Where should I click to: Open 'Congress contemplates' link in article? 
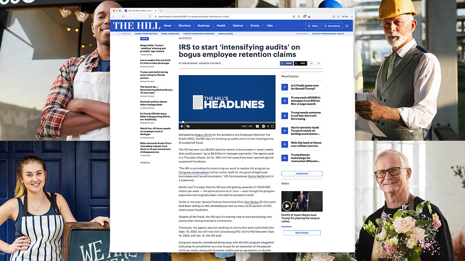194,173
